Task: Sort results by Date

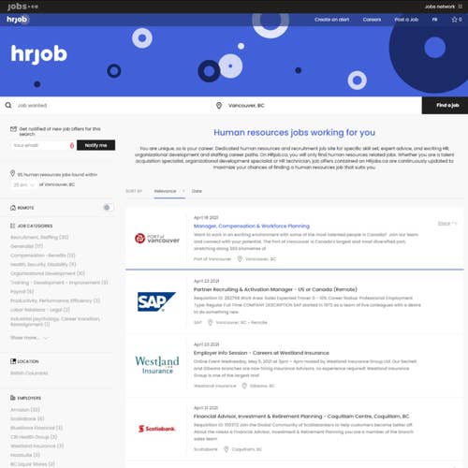Action: [197, 191]
